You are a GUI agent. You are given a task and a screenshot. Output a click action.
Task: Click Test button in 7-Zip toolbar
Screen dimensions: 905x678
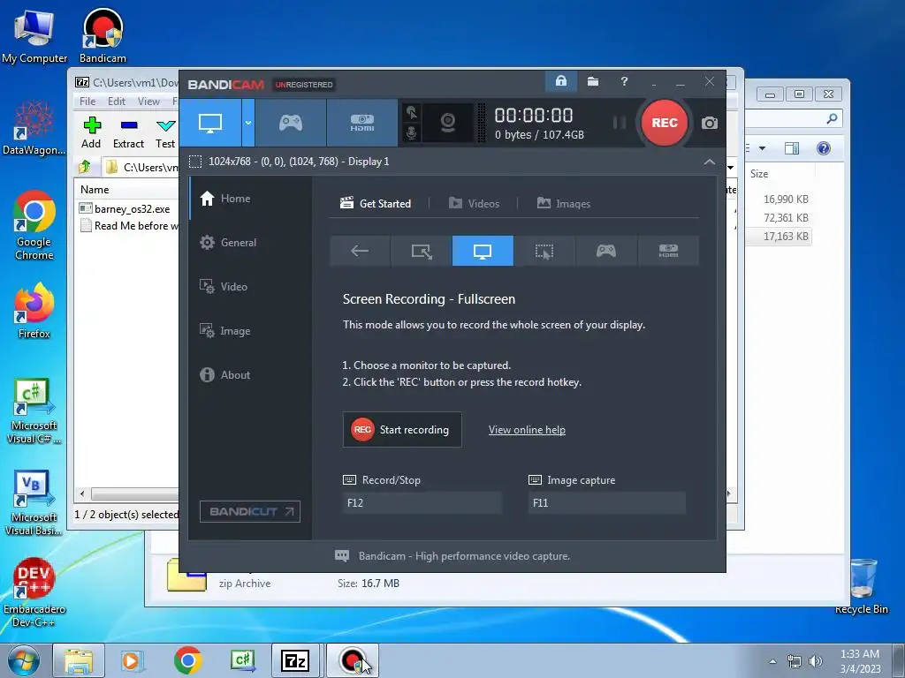(165, 132)
